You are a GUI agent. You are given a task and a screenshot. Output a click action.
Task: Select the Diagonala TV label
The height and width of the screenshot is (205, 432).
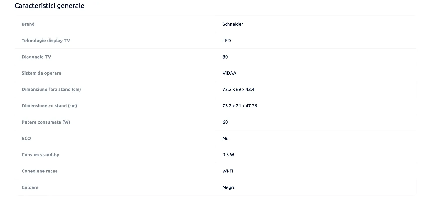click(36, 57)
